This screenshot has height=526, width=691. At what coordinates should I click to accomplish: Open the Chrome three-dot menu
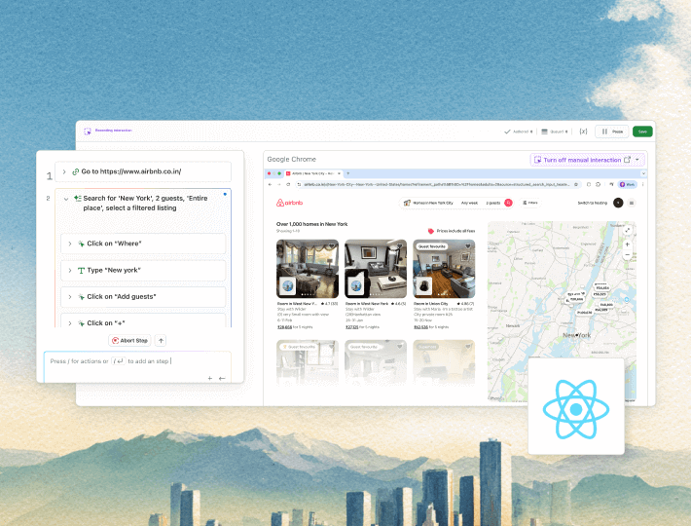point(642,185)
